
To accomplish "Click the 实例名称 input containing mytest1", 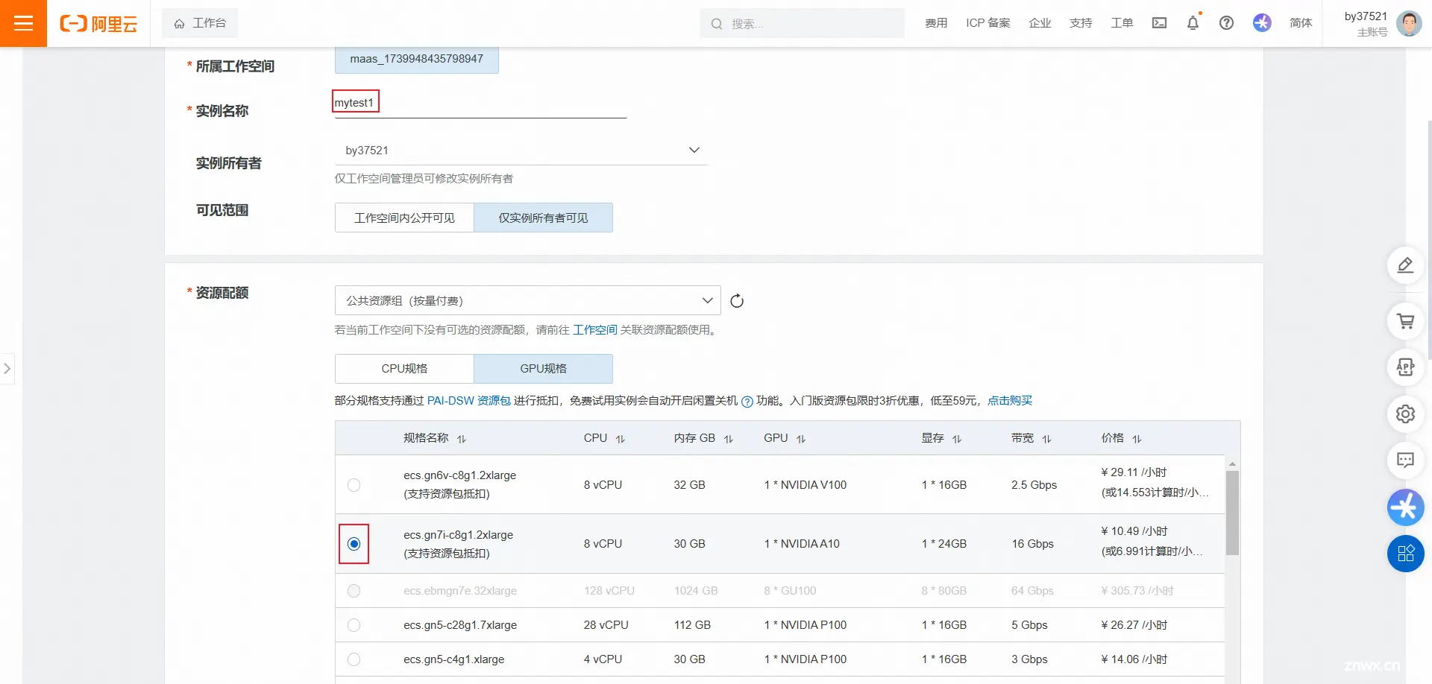I will pyautogui.click(x=480, y=103).
